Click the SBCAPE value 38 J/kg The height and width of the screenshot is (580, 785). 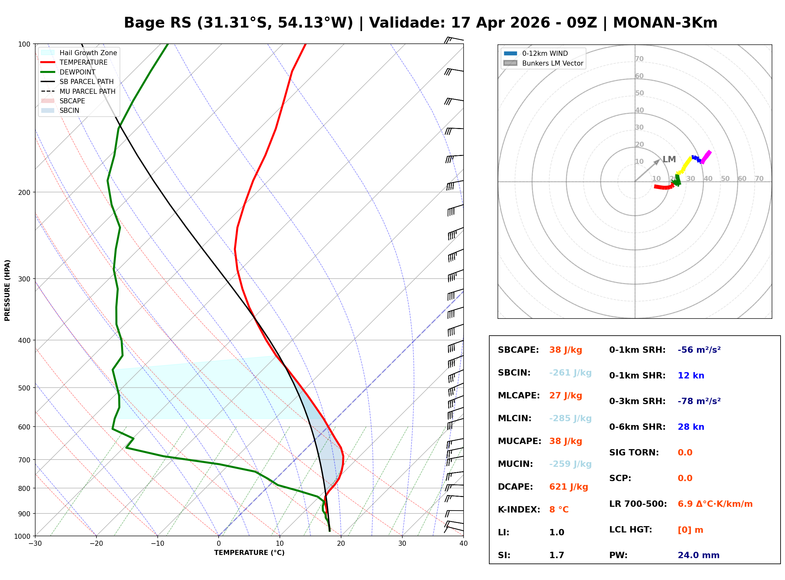click(565, 350)
